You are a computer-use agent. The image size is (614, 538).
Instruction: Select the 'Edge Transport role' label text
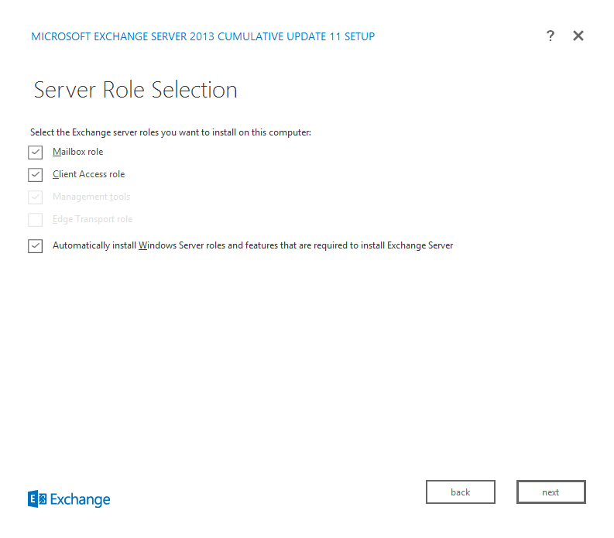(x=92, y=219)
